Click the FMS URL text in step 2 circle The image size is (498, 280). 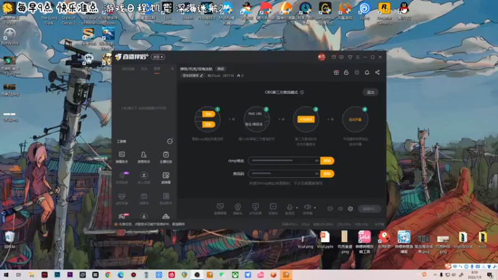[x=255, y=114]
